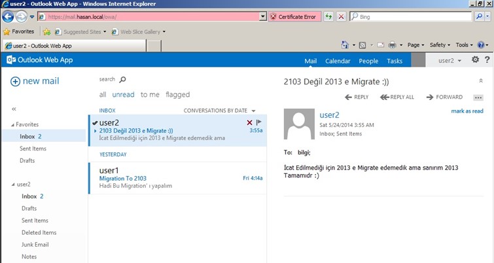Screen dimensions: 494x263
Task: Filter messages by unread
Action: tap(123, 94)
